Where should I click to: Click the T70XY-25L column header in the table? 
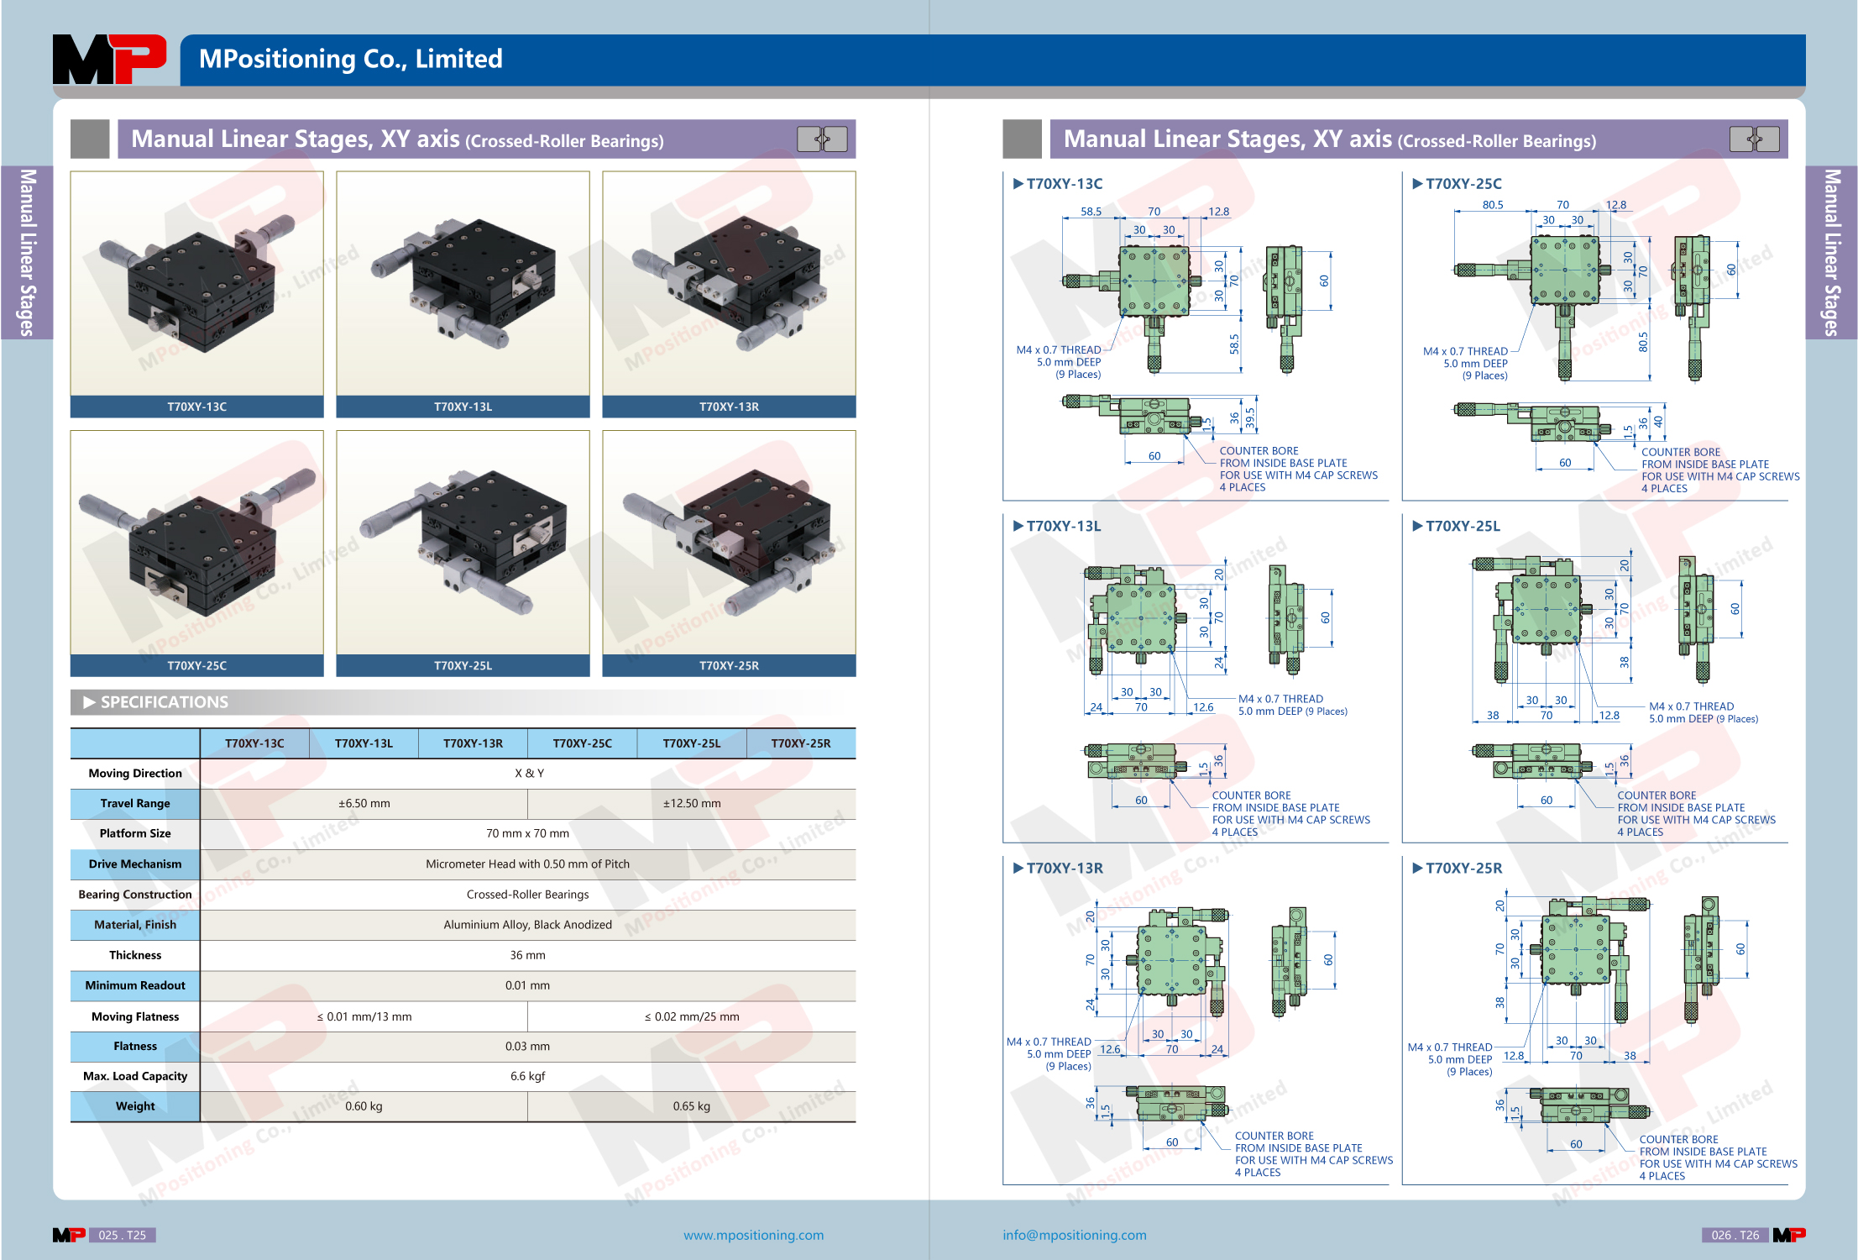point(691,743)
